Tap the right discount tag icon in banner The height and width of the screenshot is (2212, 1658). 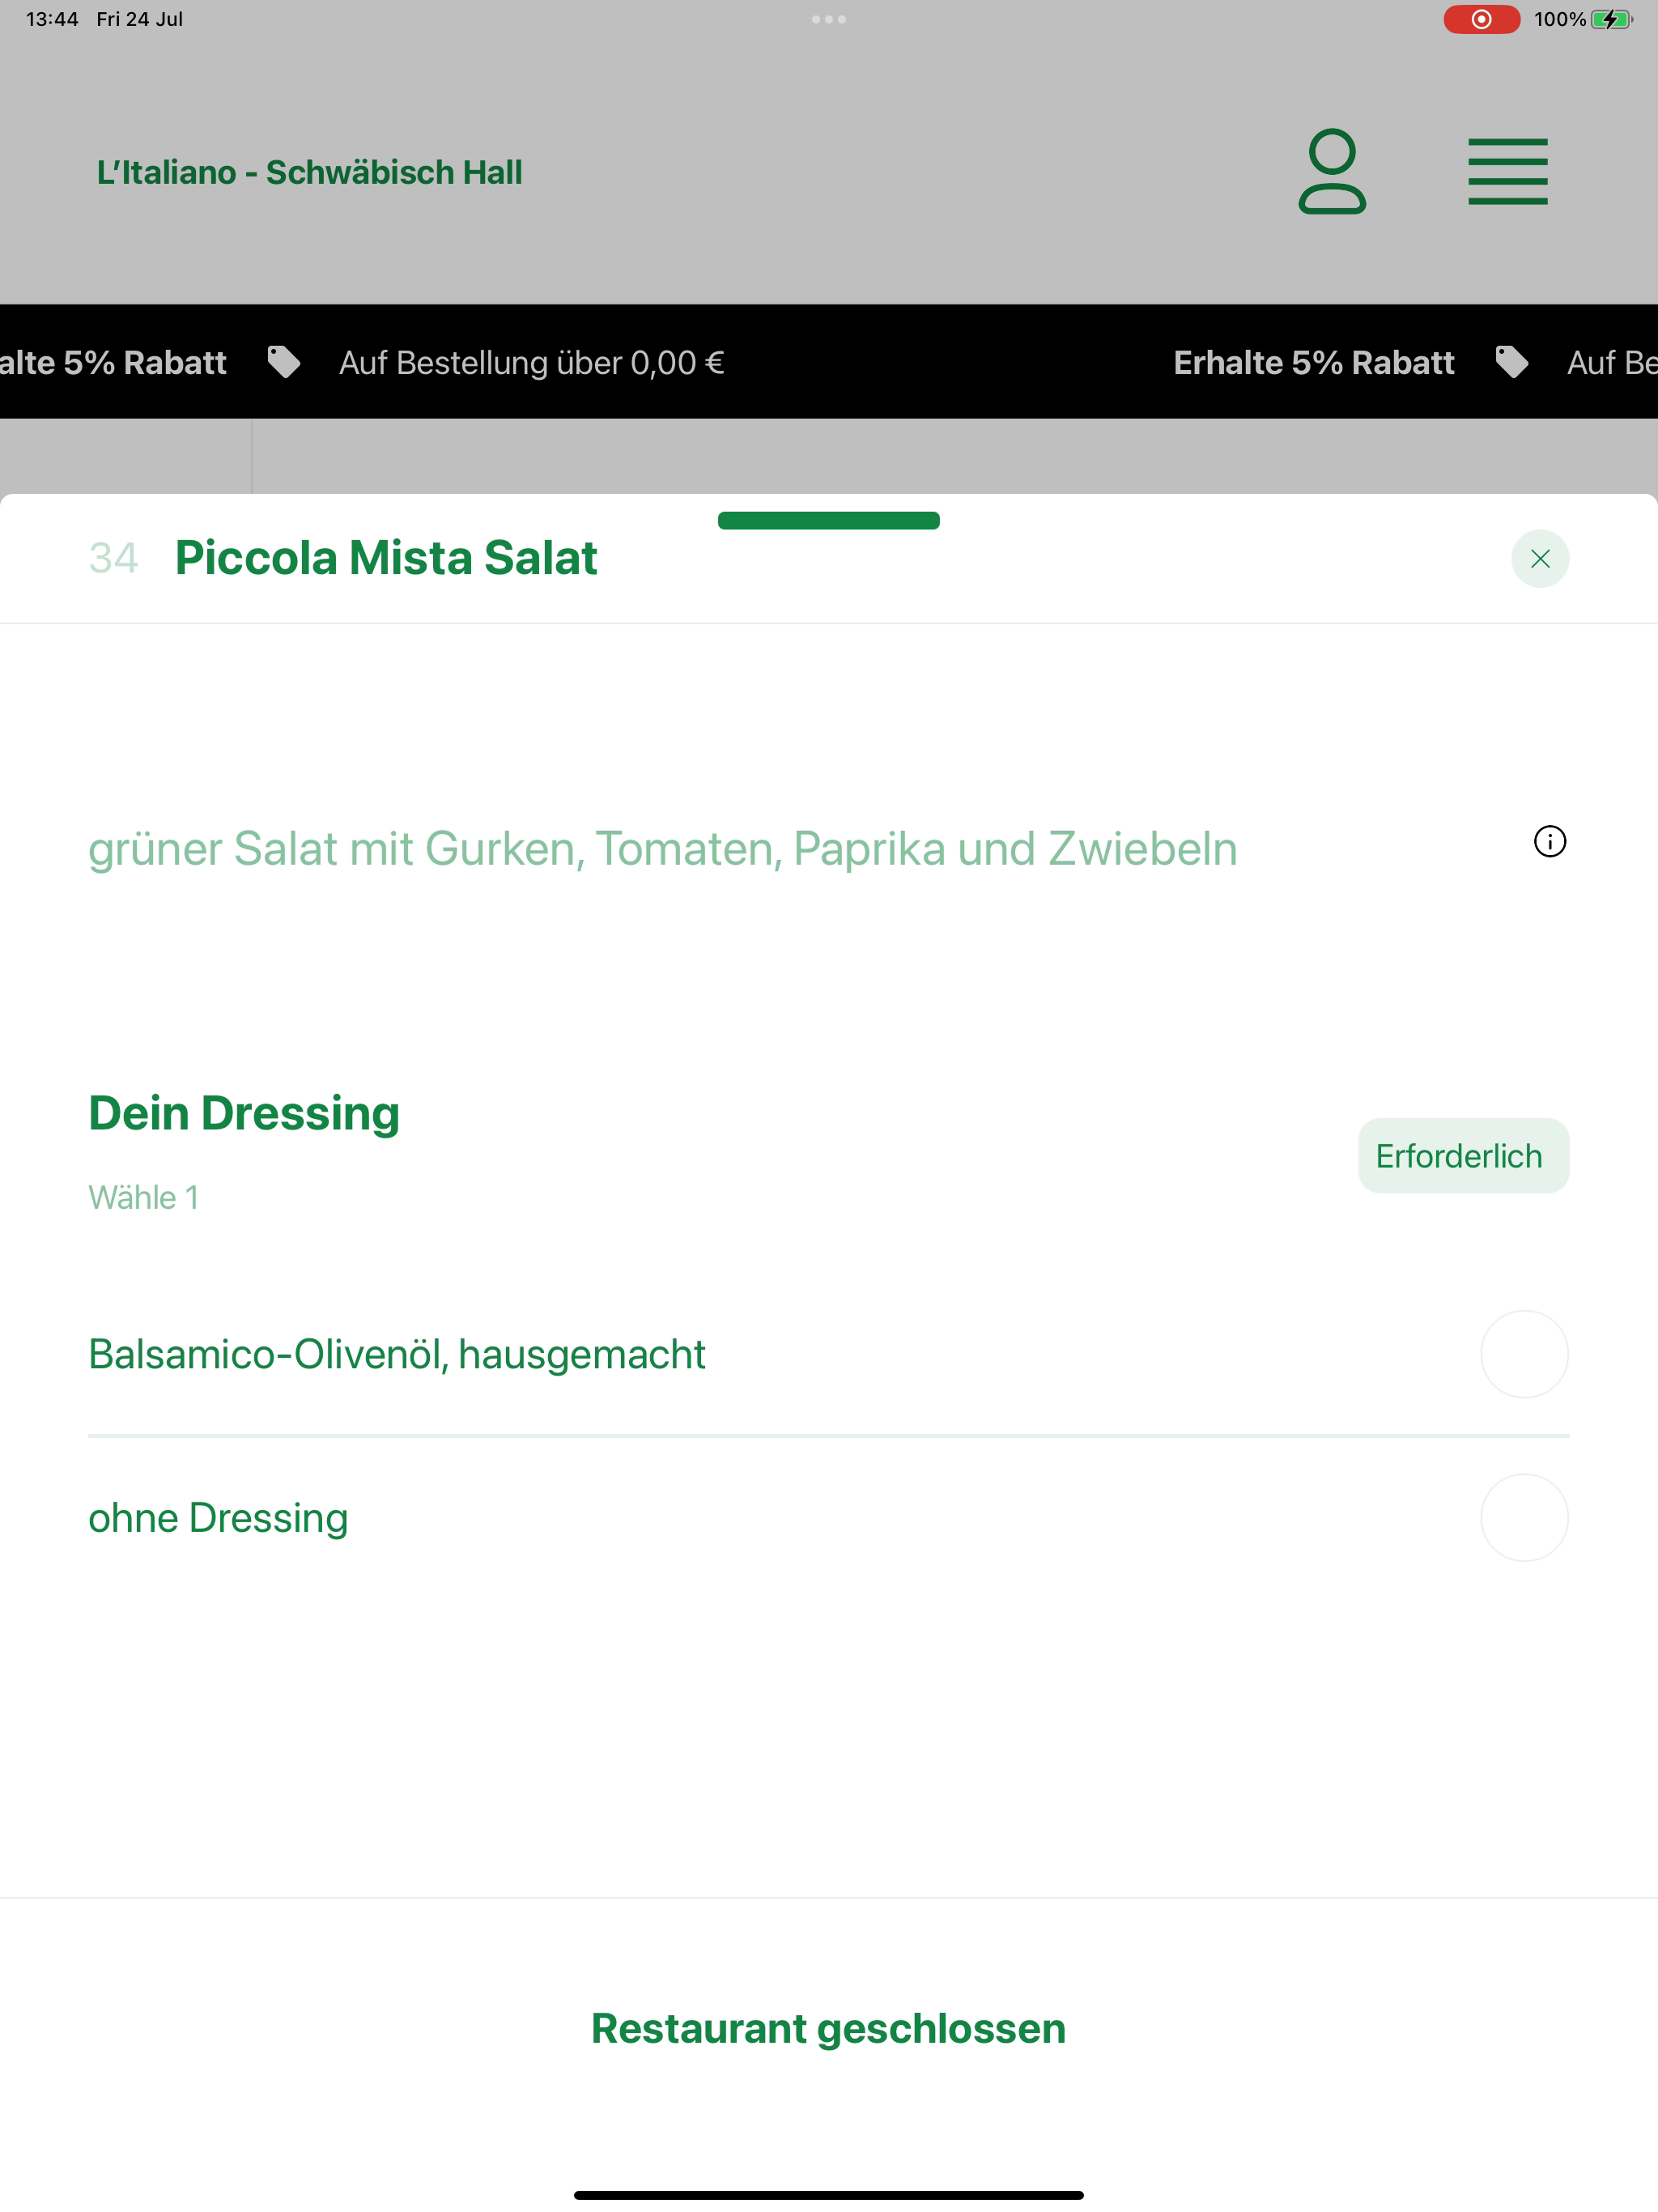[1511, 362]
